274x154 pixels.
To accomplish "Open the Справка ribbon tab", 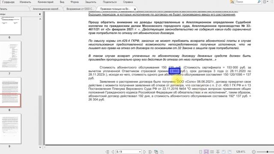I will pyautogui.click(x=128, y=2).
